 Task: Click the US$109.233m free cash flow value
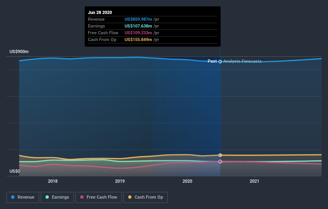pyautogui.click(x=138, y=33)
